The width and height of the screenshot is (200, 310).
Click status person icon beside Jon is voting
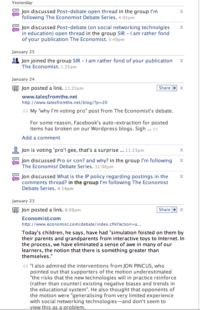pos(15,150)
